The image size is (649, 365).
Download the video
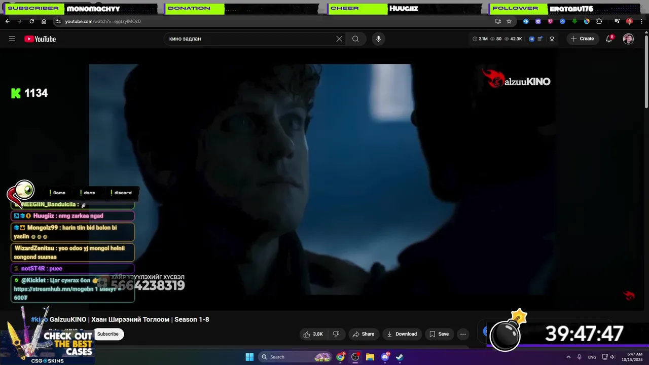(x=402, y=334)
